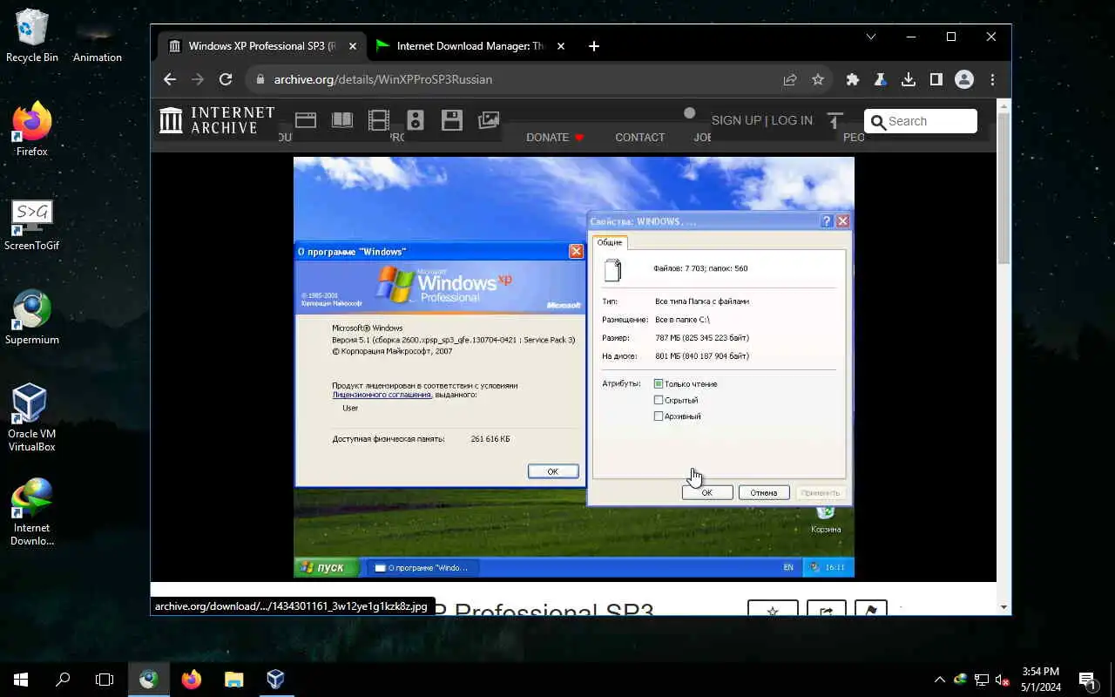Reload the page with refresh icon
The height and width of the screenshot is (697, 1115).
(x=226, y=79)
